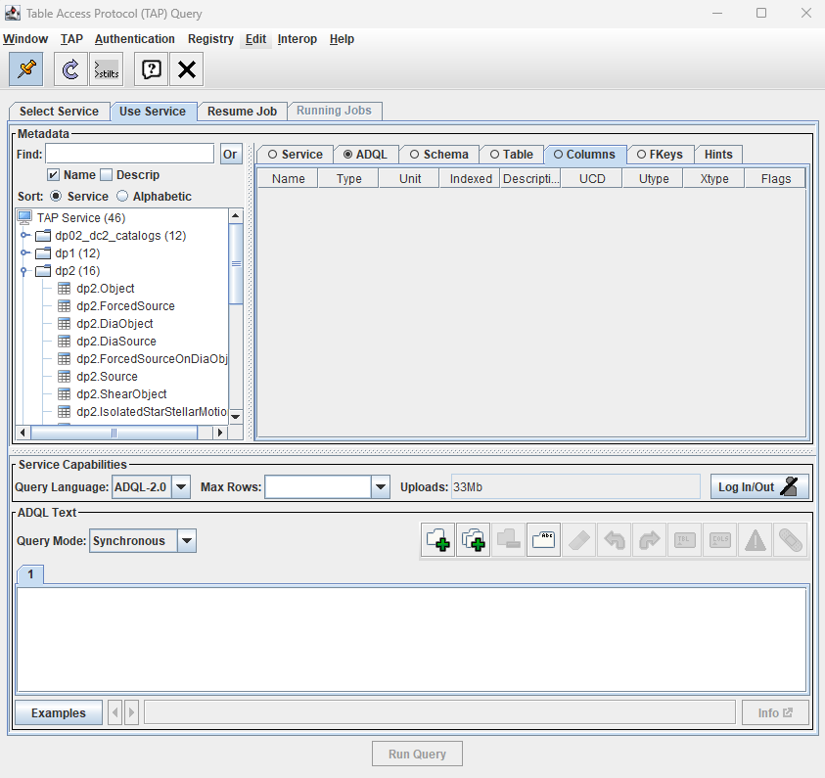Click the dp02_dc2_catalogs folder icon
Screen dimensions: 825x778
click(x=43, y=235)
